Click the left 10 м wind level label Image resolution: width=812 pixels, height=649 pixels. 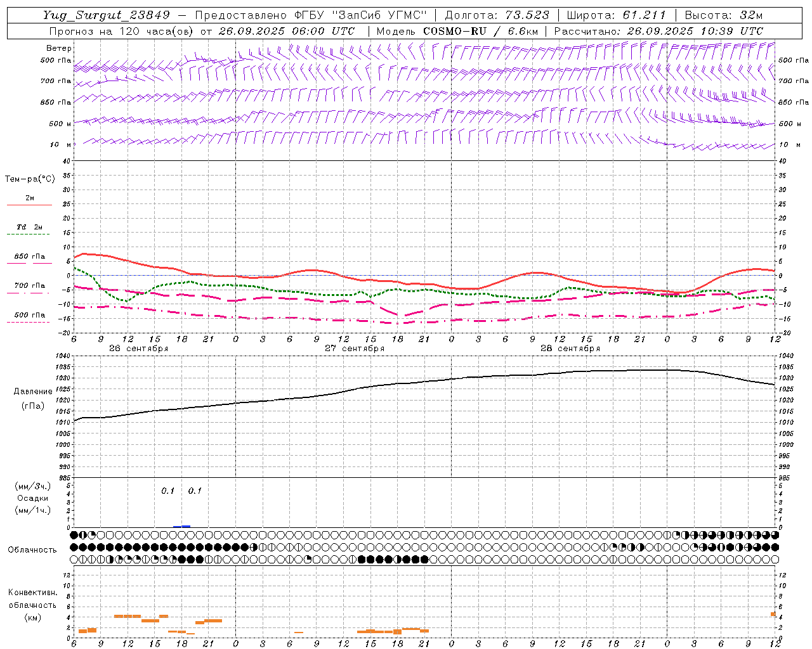(61, 145)
